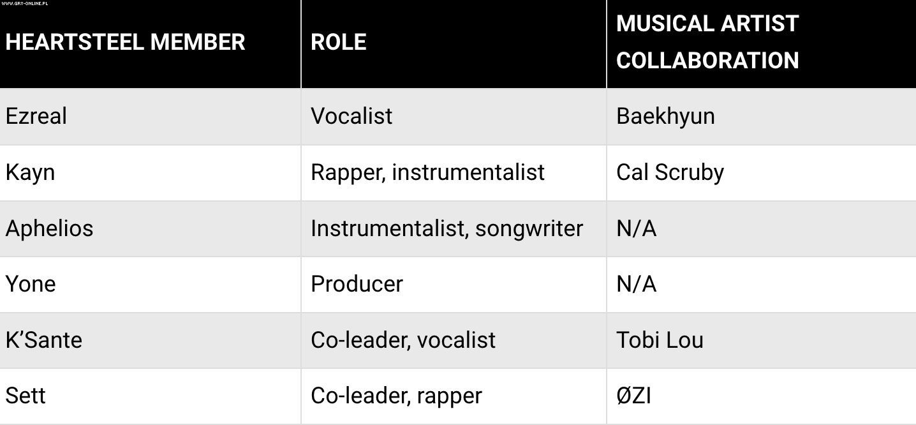The height and width of the screenshot is (425, 916).
Task: Click the Tobi Lou collaboration cell
Action: (x=660, y=340)
